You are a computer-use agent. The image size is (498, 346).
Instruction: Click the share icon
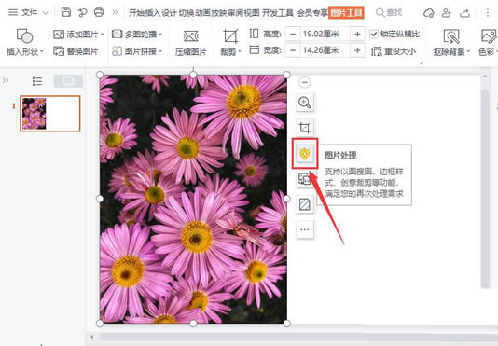[464, 13]
